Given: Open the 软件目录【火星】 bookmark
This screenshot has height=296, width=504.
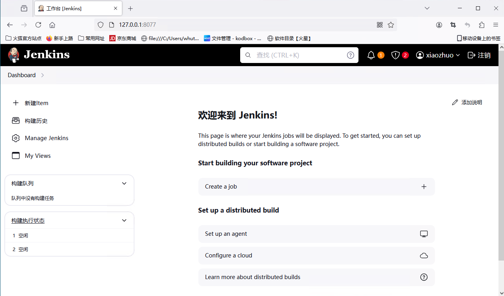Looking at the screenshot, I should (289, 38).
